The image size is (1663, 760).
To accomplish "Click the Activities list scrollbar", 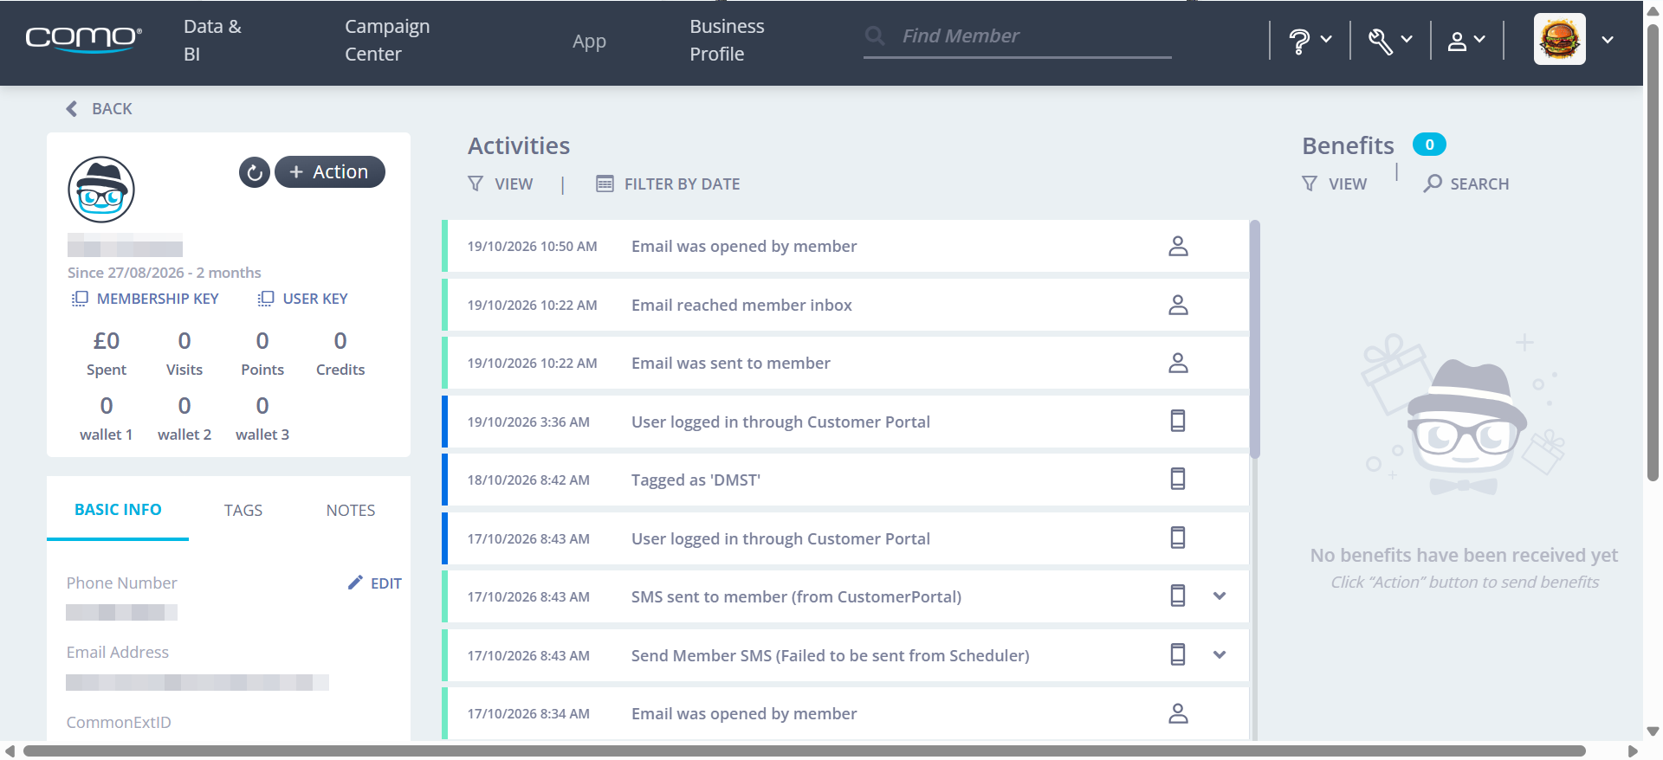I will (x=1255, y=338).
